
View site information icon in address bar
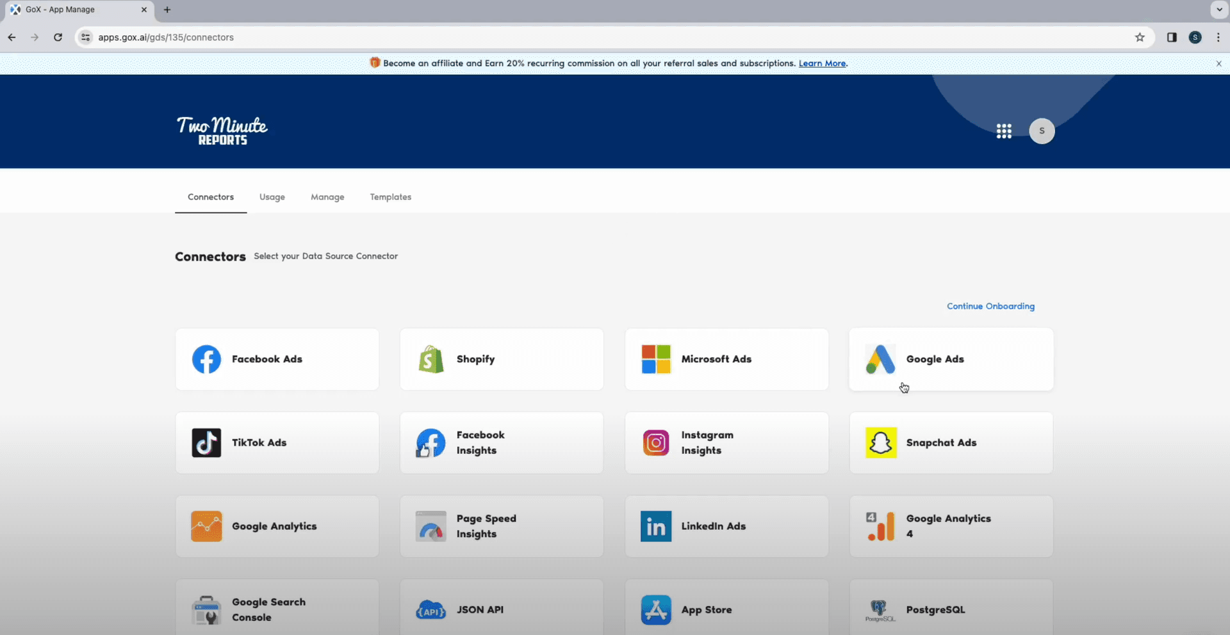click(x=86, y=37)
